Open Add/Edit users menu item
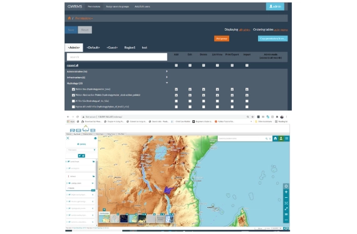The width and height of the screenshot is (357, 234). coord(142,7)
